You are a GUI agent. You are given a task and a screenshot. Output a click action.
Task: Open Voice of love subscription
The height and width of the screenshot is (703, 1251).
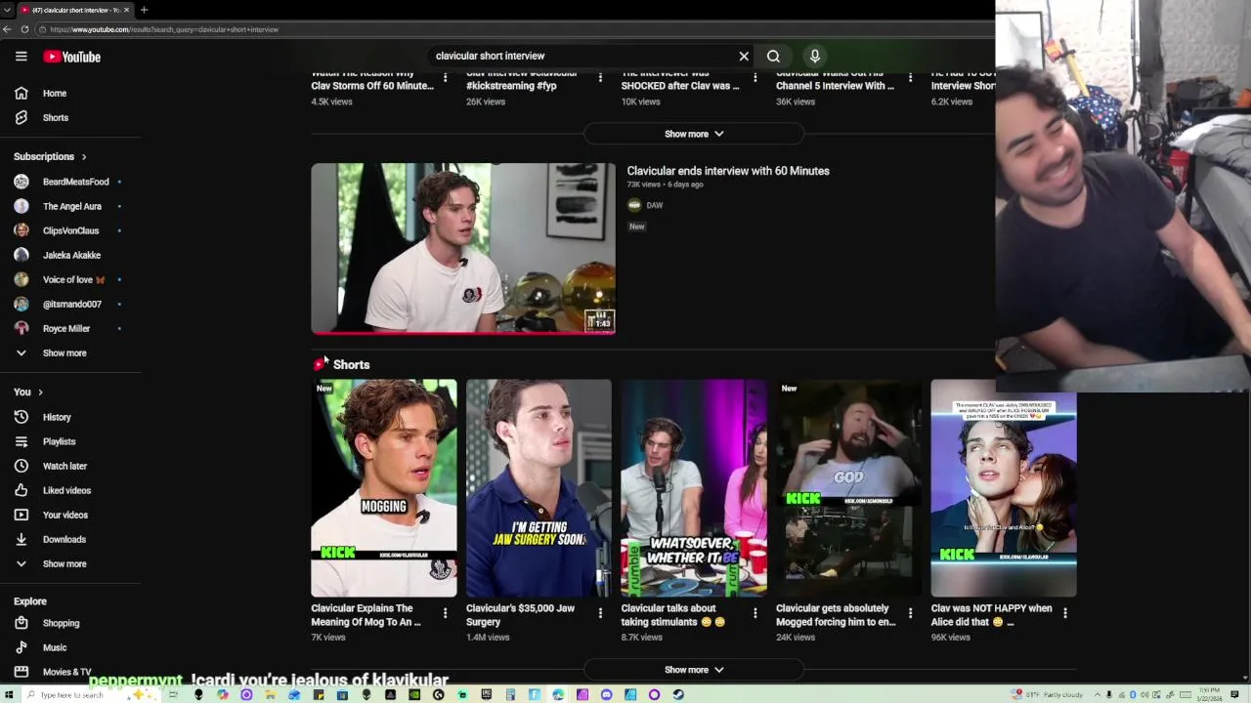(70, 279)
